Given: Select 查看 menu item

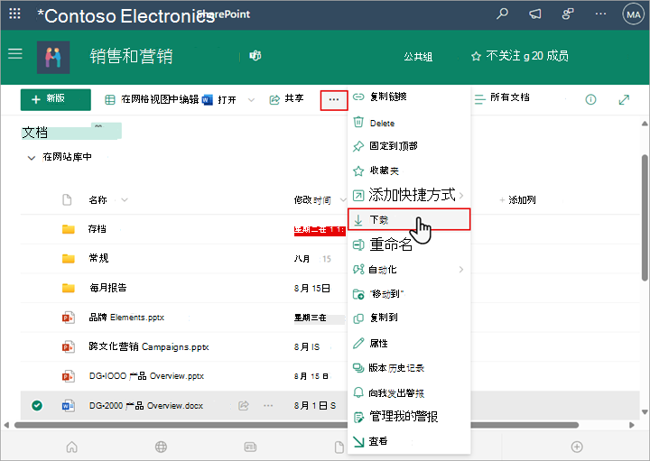Looking at the screenshot, I should click(x=409, y=441).
